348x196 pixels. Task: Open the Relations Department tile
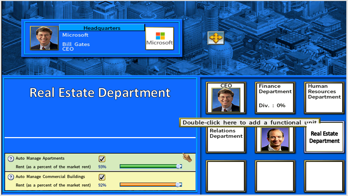pos(226,139)
